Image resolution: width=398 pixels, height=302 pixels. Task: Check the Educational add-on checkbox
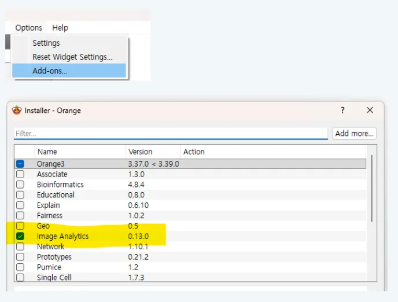[20, 195]
